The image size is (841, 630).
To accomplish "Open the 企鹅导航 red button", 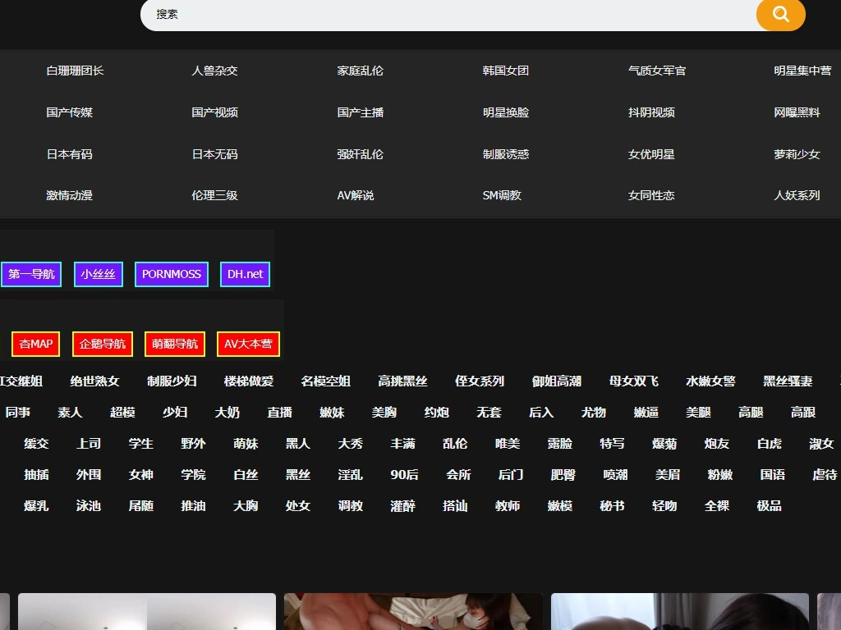I will coord(102,344).
